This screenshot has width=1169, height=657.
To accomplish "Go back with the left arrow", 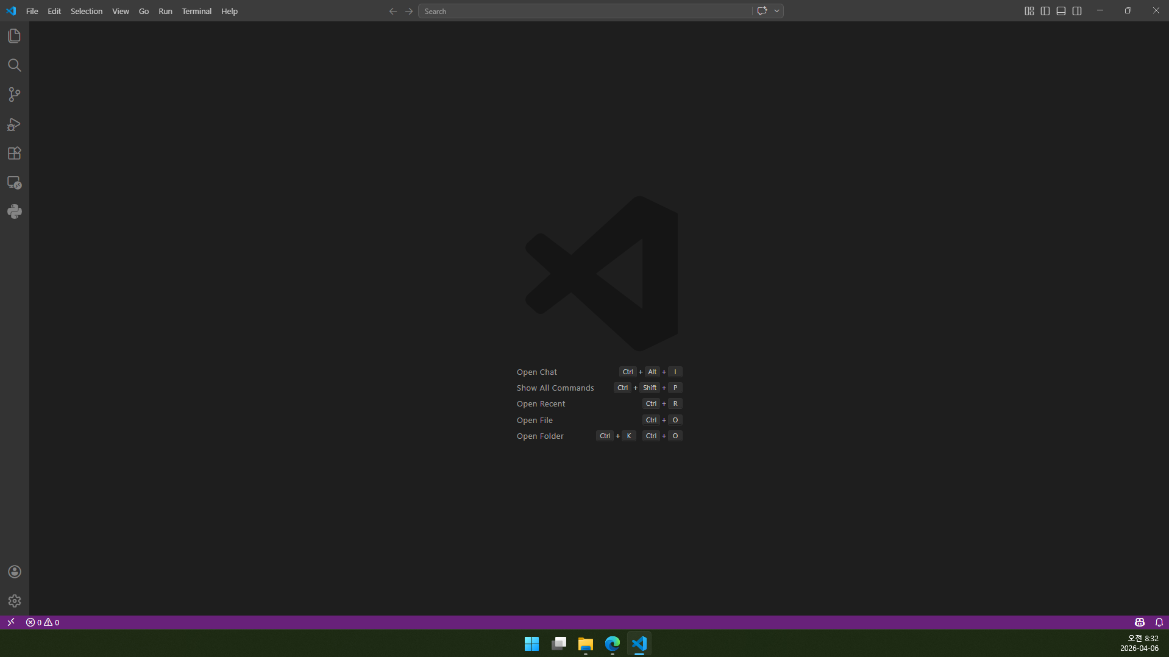I will (x=393, y=11).
